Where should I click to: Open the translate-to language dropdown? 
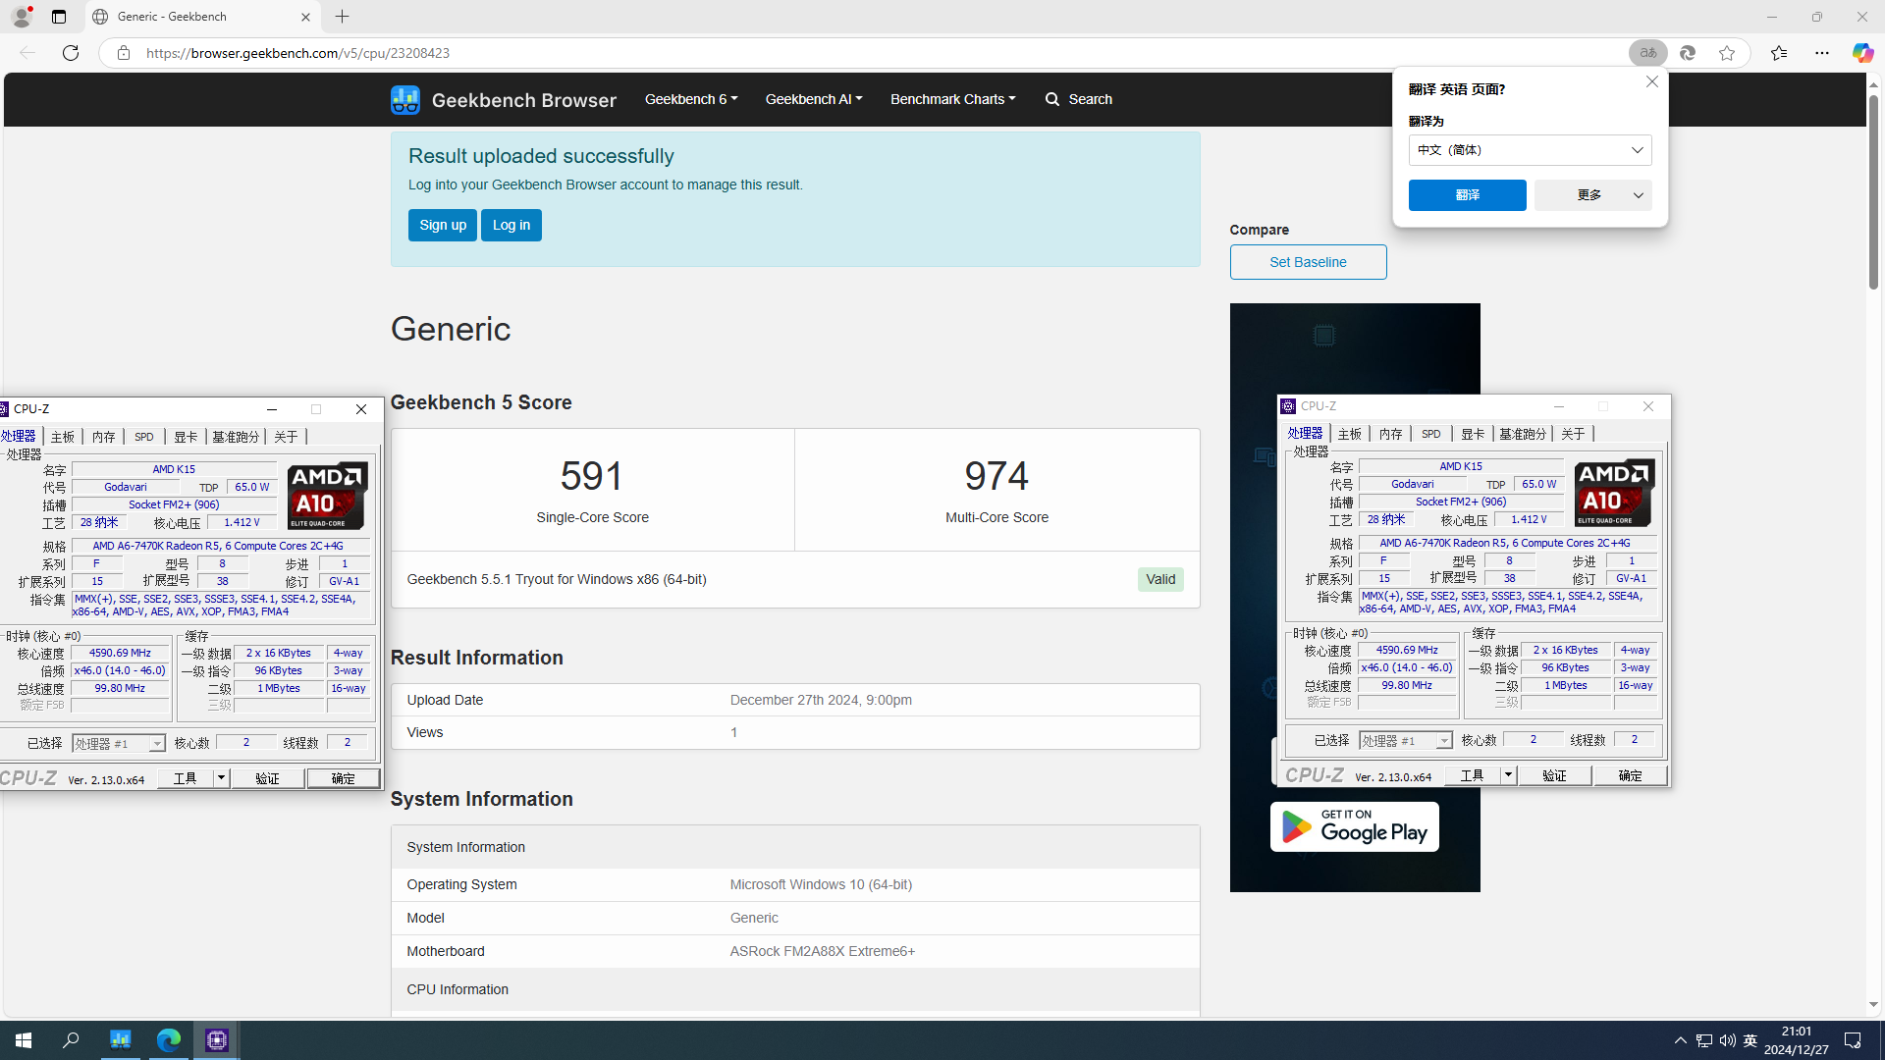tap(1530, 150)
